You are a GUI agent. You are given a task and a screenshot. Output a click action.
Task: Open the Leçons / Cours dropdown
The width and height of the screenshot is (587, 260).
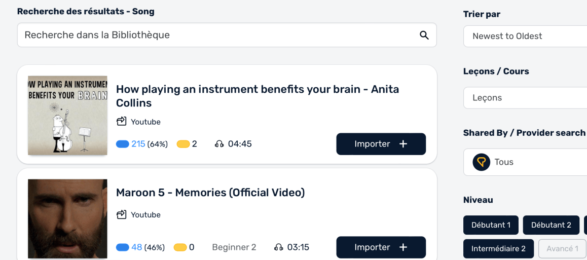point(525,98)
